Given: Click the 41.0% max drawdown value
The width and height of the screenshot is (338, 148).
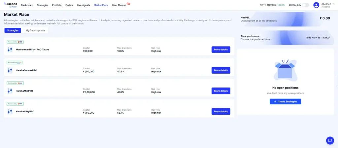Looking at the screenshot, I should pyautogui.click(x=120, y=92).
